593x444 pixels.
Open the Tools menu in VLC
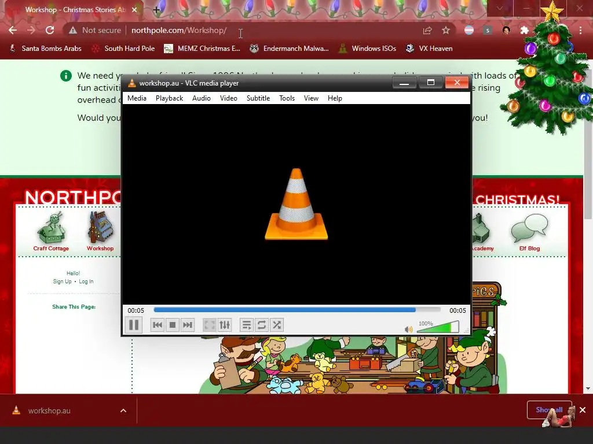pyautogui.click(x=287, y=98)
